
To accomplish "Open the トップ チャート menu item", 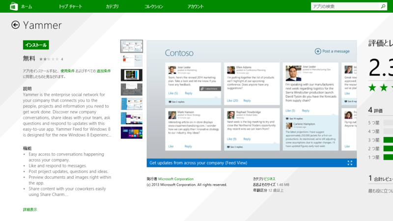I will tap(70, 6).
